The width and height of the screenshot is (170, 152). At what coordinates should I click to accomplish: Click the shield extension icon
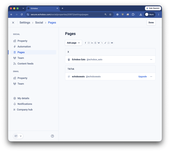(123, 14)
